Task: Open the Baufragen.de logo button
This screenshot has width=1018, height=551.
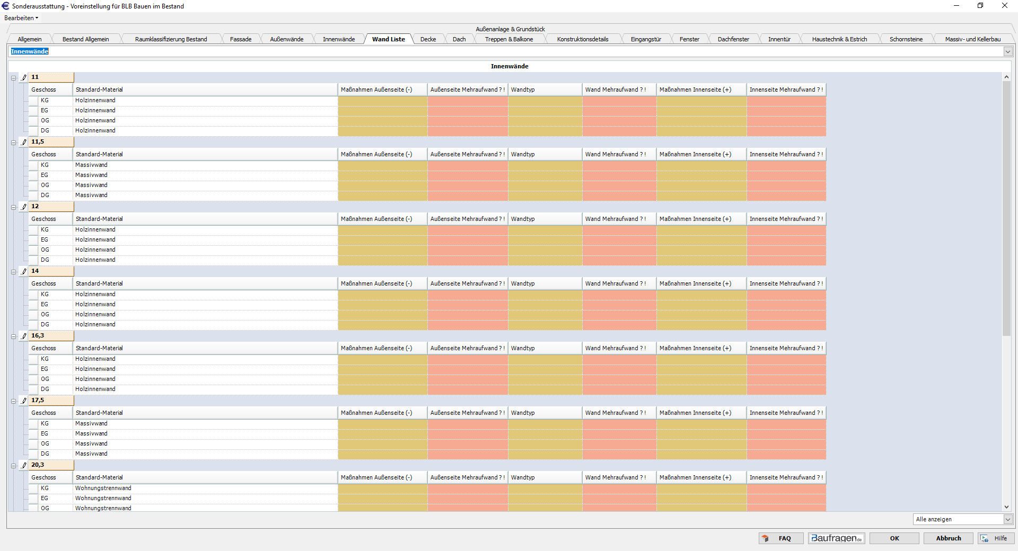Action: click(836, 538)
